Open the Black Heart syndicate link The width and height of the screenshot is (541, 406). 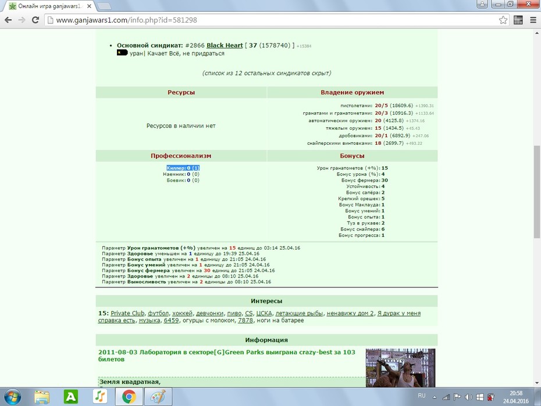coord(225,45)
